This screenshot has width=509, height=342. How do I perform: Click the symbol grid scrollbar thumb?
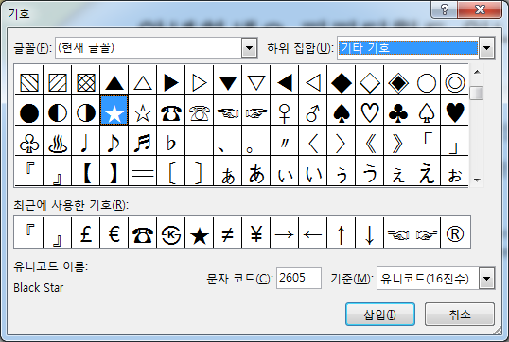pyautogui.click(x=477, y=93)
